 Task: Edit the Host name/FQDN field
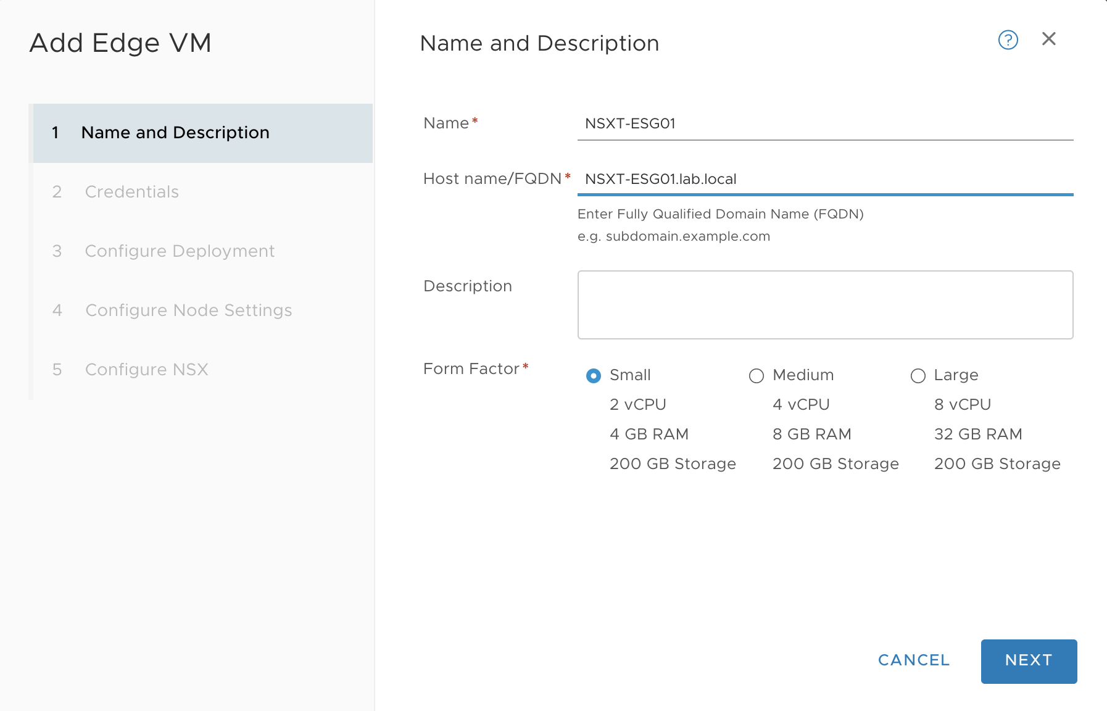[825, 180]
